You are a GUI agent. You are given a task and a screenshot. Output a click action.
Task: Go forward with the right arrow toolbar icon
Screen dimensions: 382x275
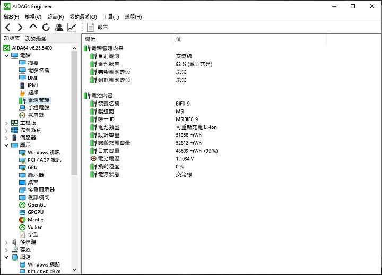pos(20,27)
